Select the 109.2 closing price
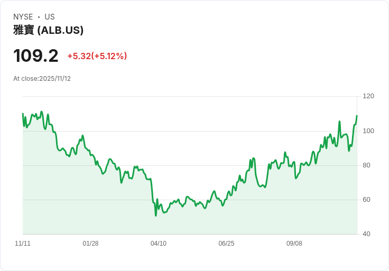Screen dimensions: 389x271 tap(36, 56)
